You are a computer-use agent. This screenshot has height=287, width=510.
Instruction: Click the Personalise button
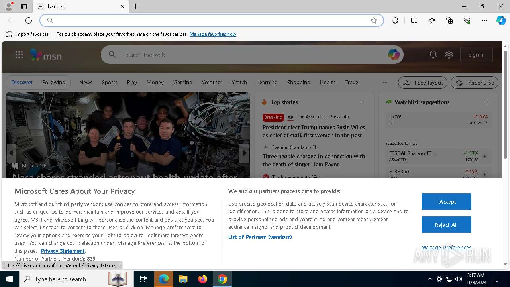[475, 83]
